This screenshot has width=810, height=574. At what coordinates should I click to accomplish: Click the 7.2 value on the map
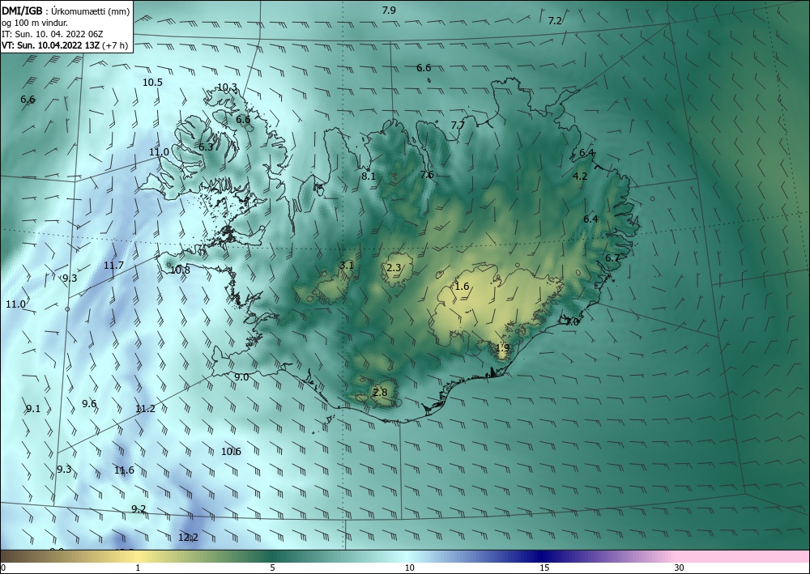click(x=555, y=21)
